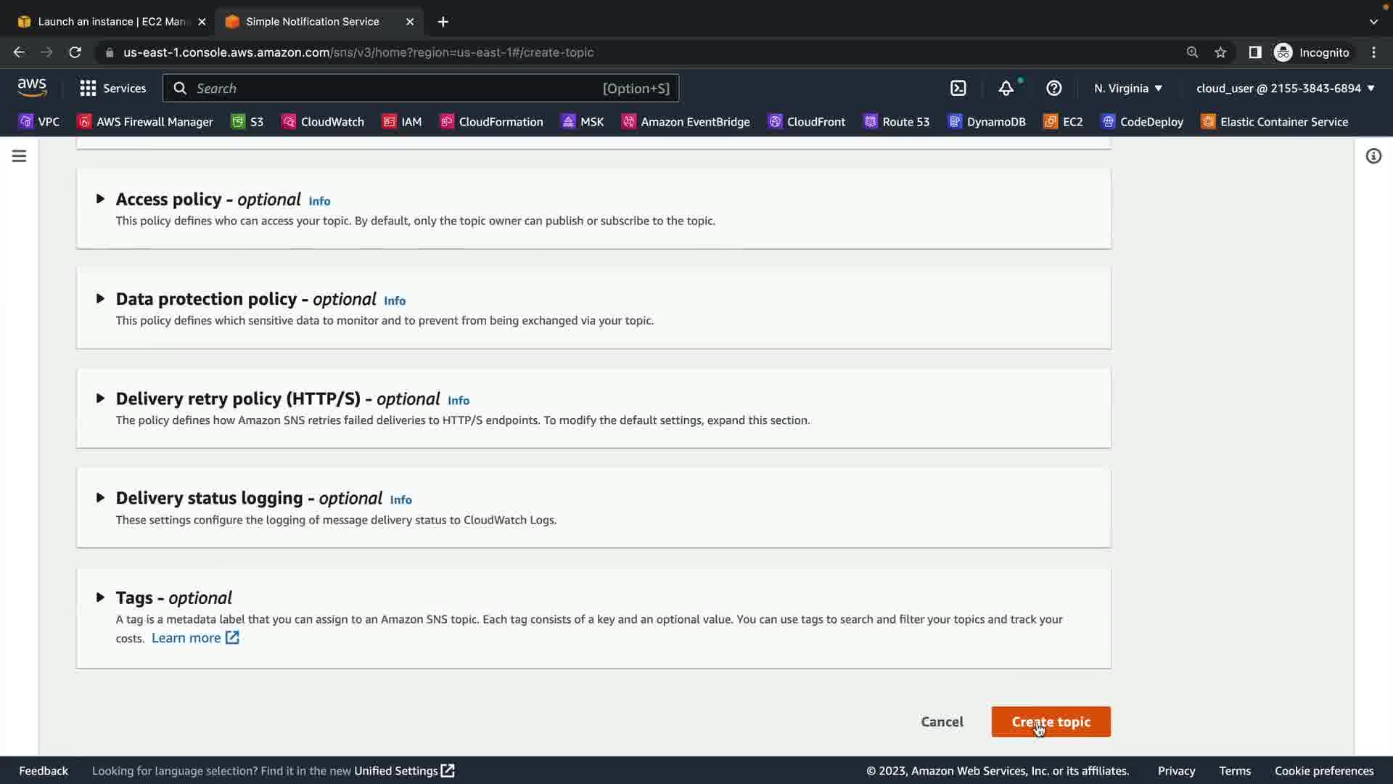Open the info panel icon at right
1393x784 pixels.
pyautogui.click(x=1373, y=156)
